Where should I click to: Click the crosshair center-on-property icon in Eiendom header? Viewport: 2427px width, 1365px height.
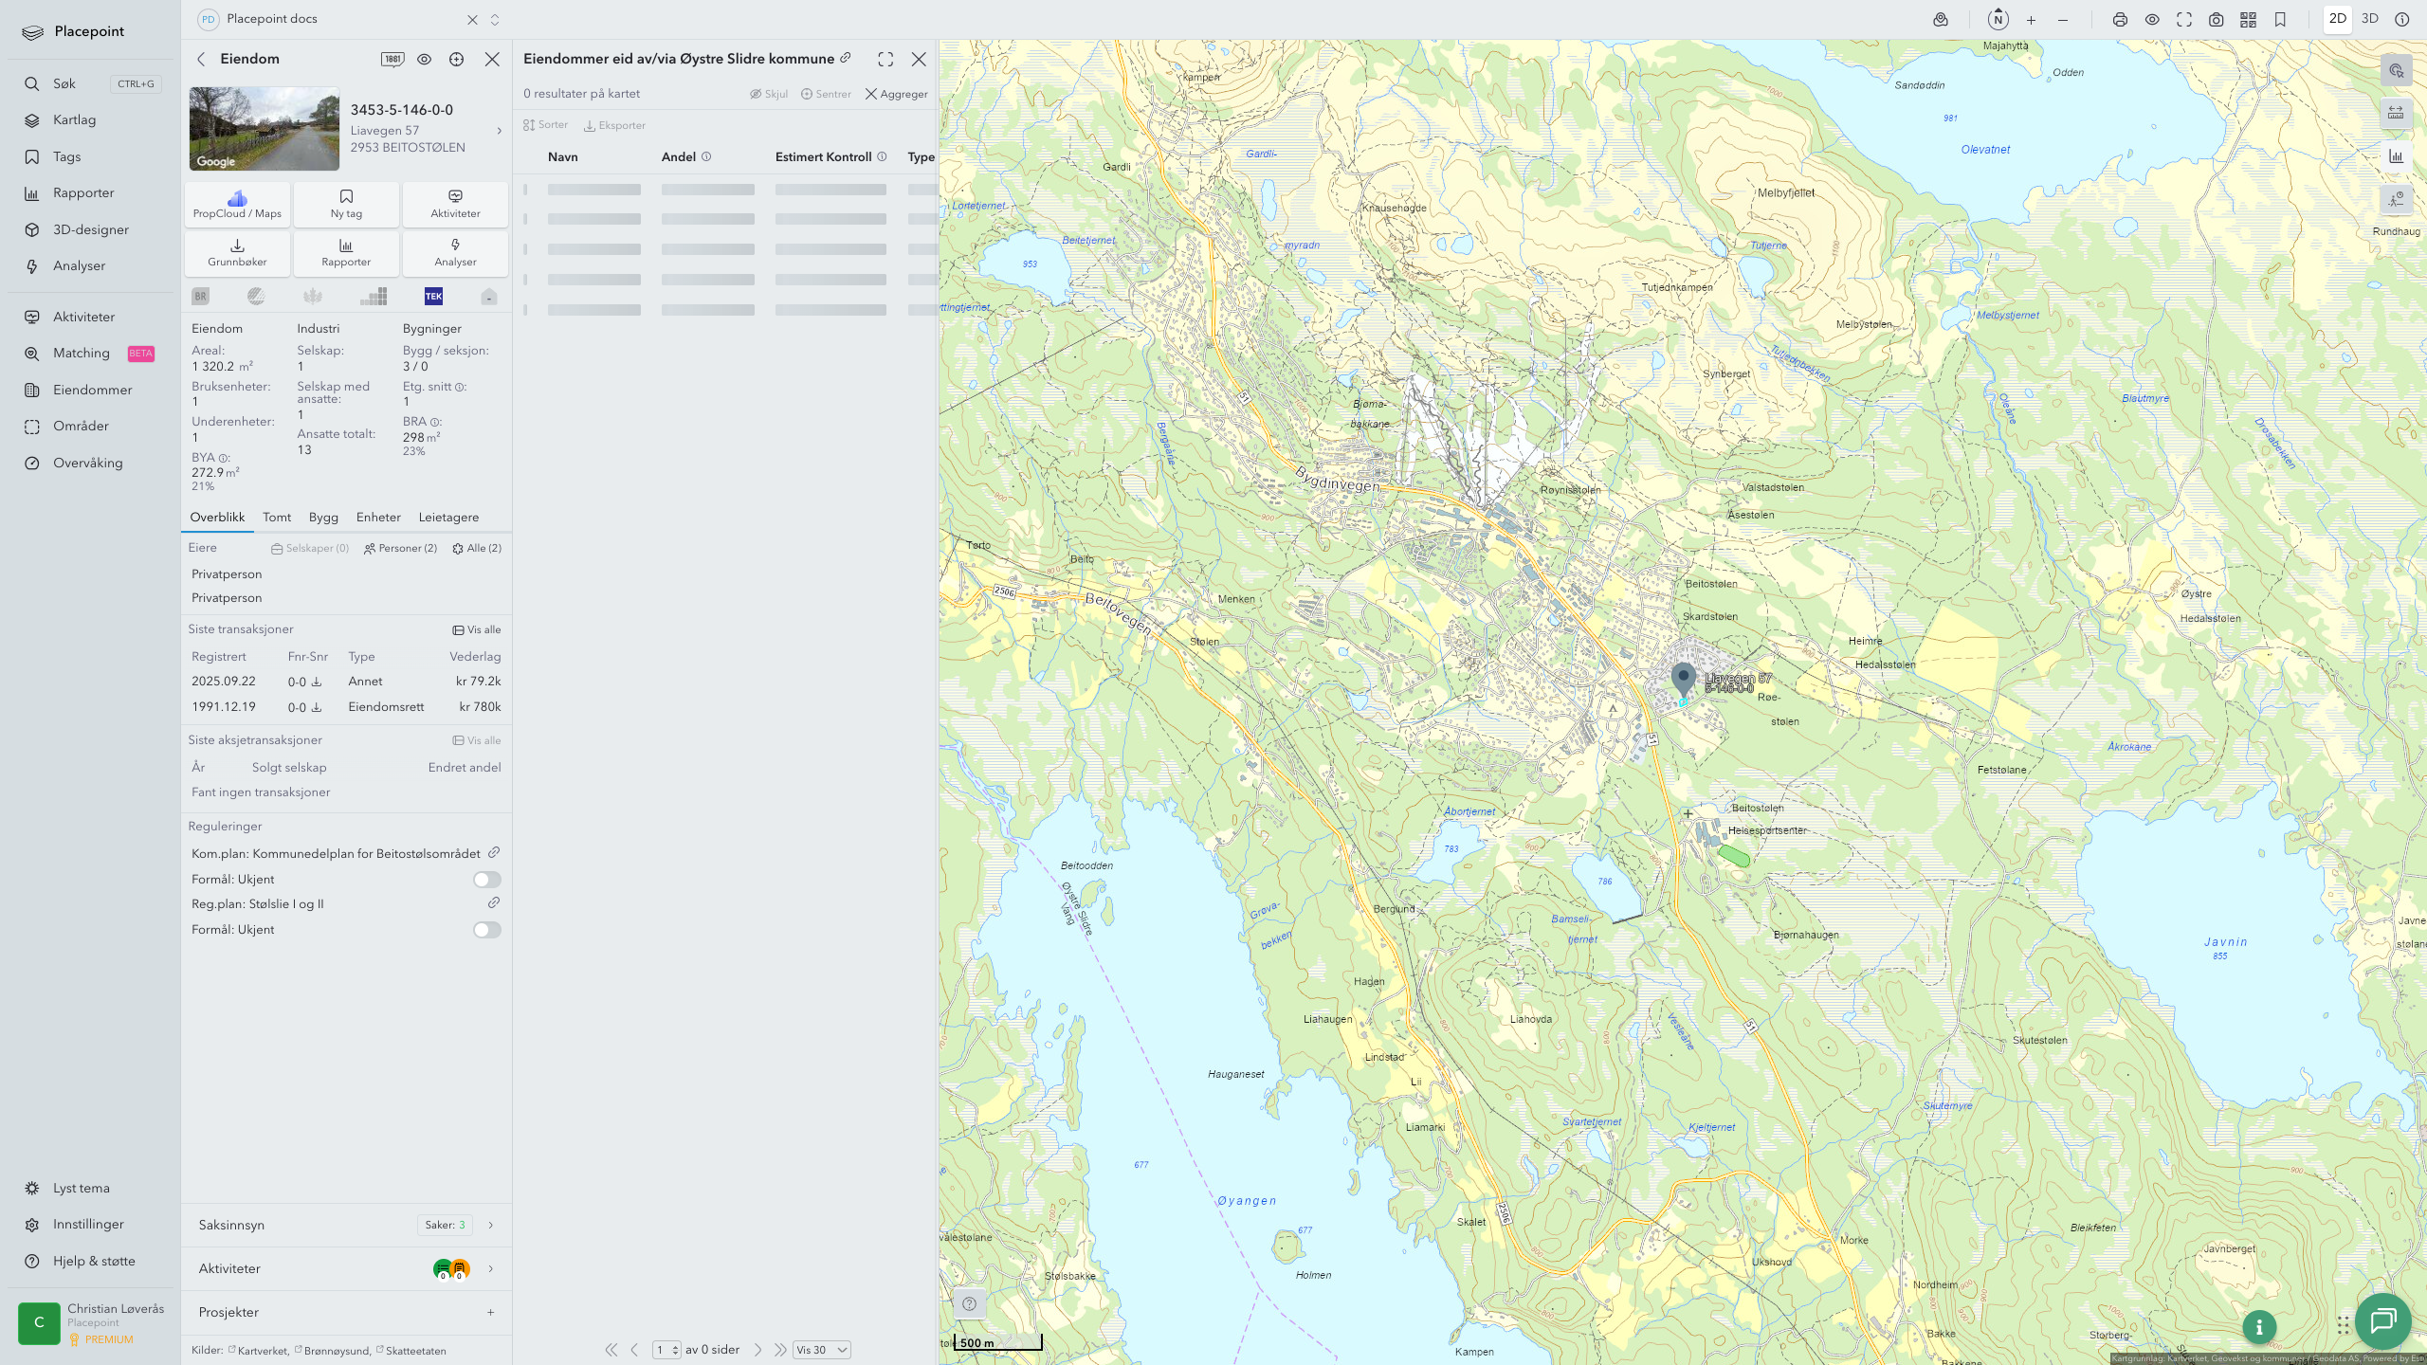pos(457,59)
